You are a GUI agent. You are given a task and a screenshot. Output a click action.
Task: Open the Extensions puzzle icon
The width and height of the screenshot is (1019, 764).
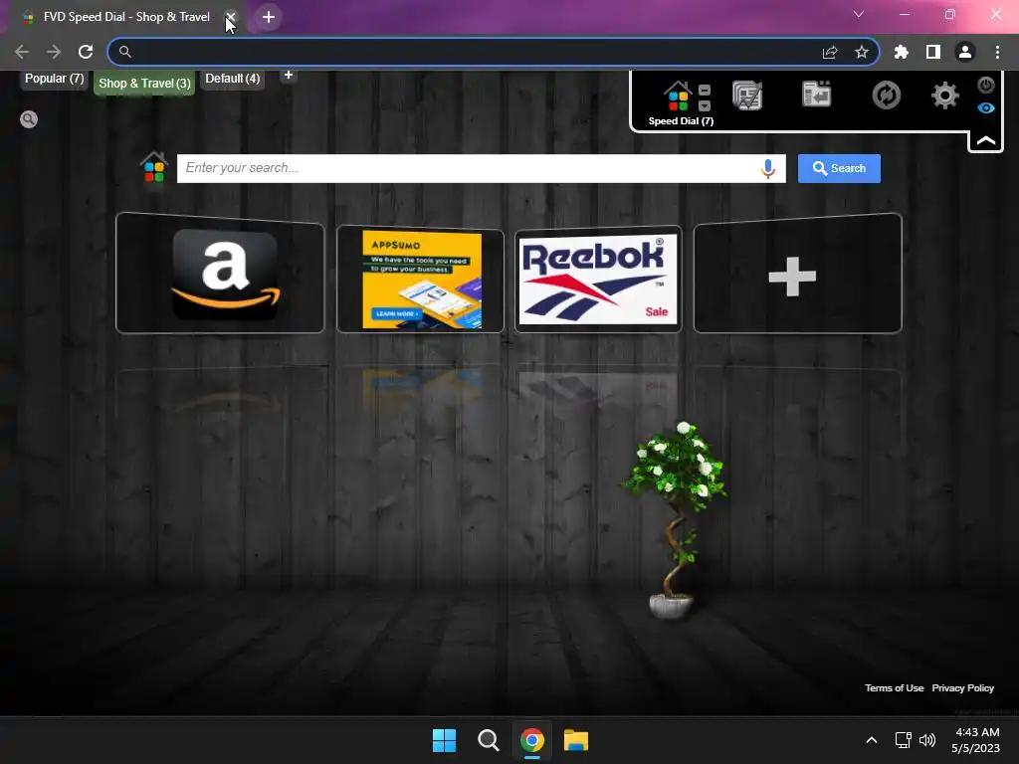coord(902,52)
